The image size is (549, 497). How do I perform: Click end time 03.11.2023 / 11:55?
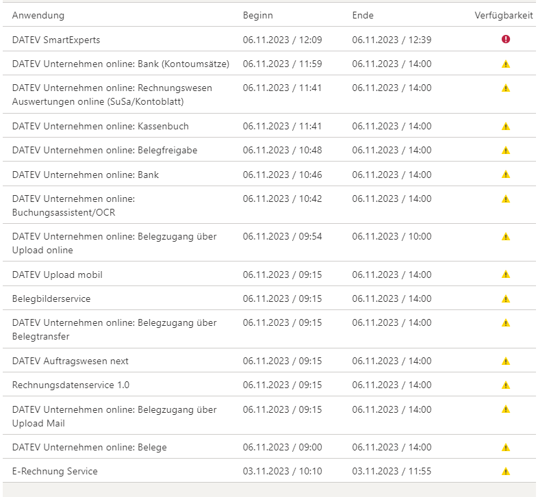click(392, 472)
